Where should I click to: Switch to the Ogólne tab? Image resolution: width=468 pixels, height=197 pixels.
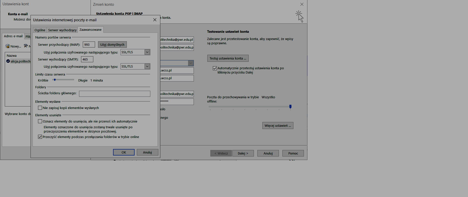coord(40,30)
